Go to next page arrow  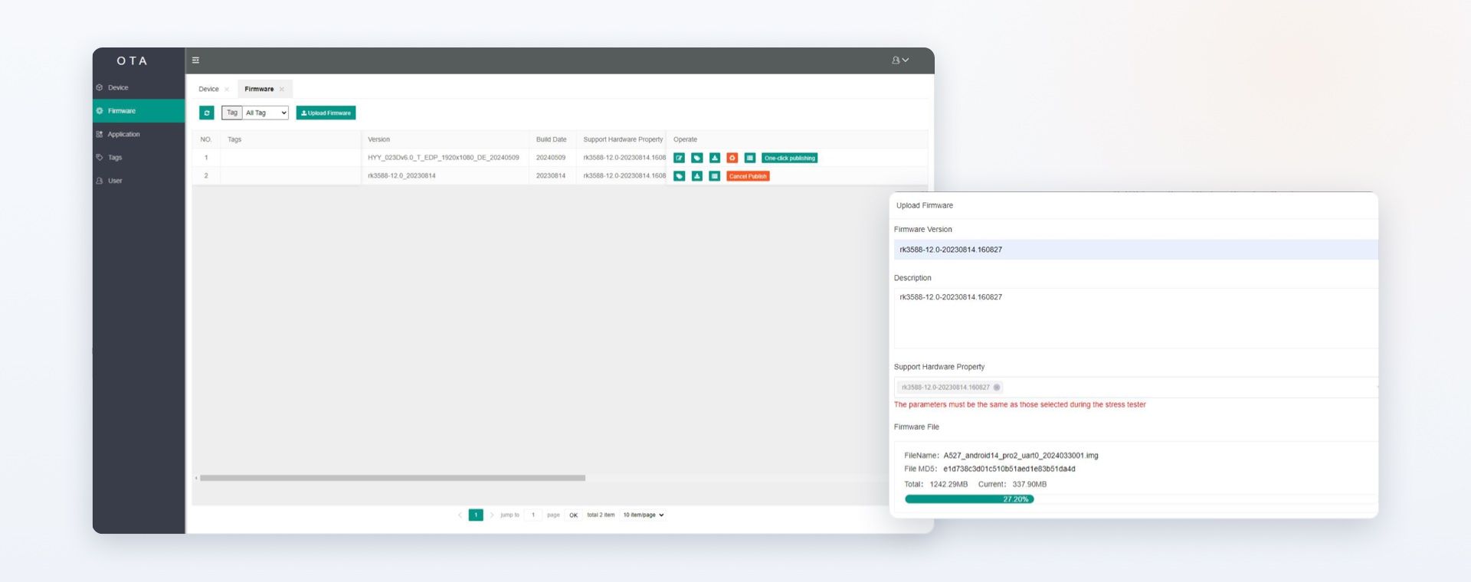[x=492, y=515]
